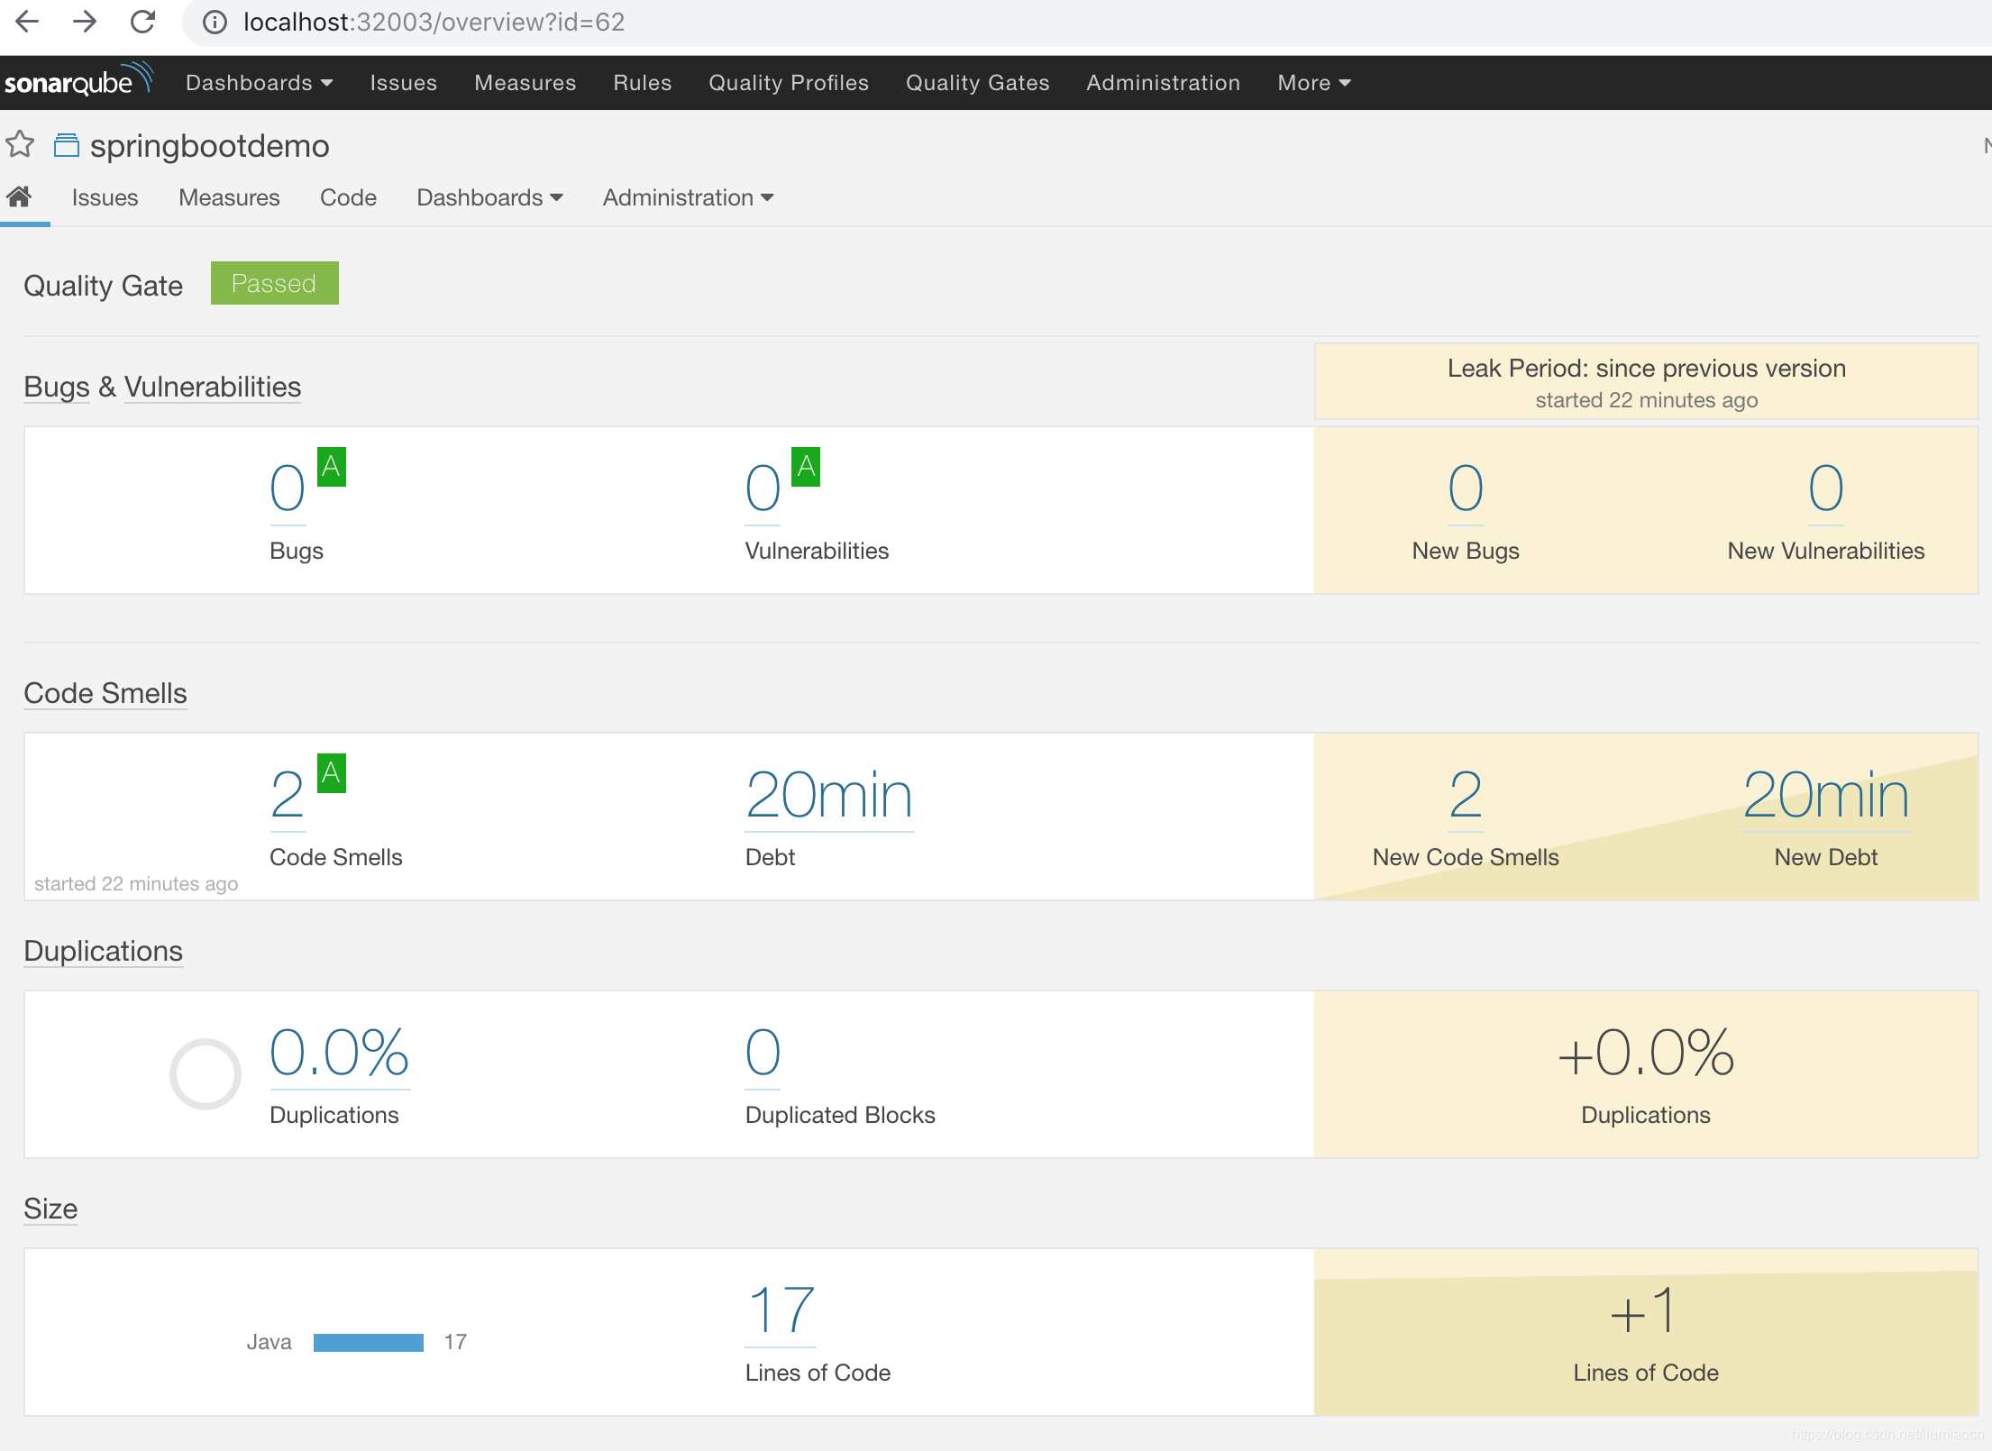Click the 20min New Debt value
This screenshot has height=1451, width=1992.
point(1826,796)
